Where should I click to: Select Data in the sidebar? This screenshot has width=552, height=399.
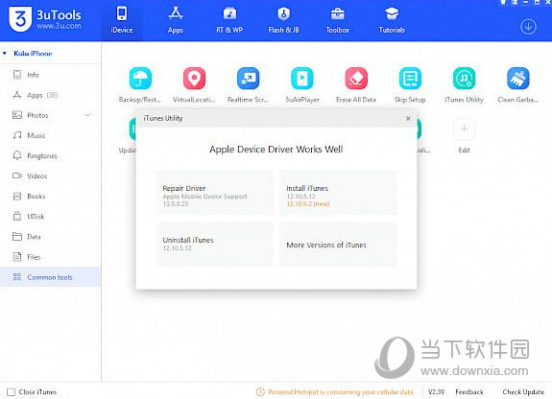(50, 237)
